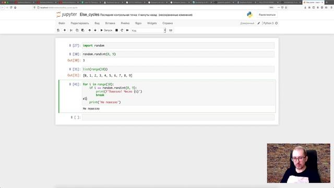Image resolution: width=334 pixels, height=188 pixels.
Task: Reload the page with browser refresh icon
Action: click(x=11, y=7)
